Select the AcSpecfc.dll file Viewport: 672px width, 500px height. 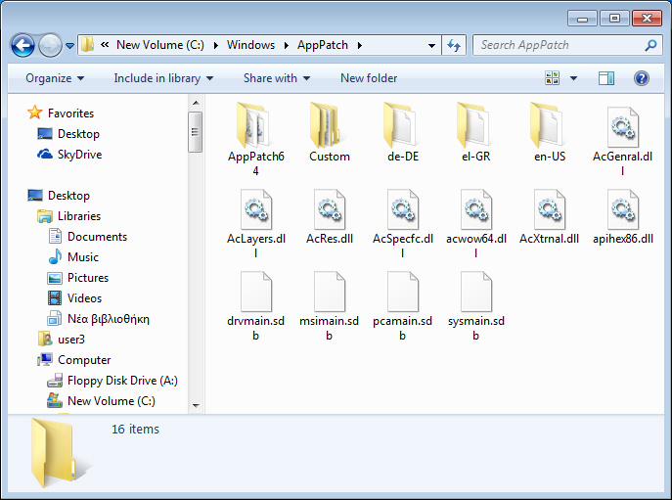[x=403, y=224]
